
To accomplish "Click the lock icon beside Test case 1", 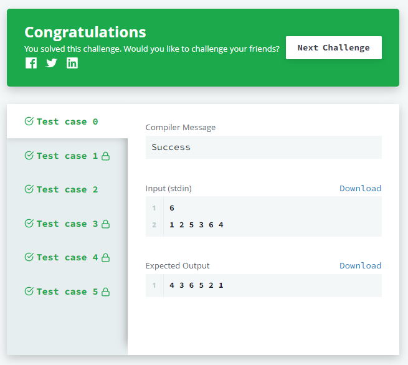I will (x=105, y=156).
